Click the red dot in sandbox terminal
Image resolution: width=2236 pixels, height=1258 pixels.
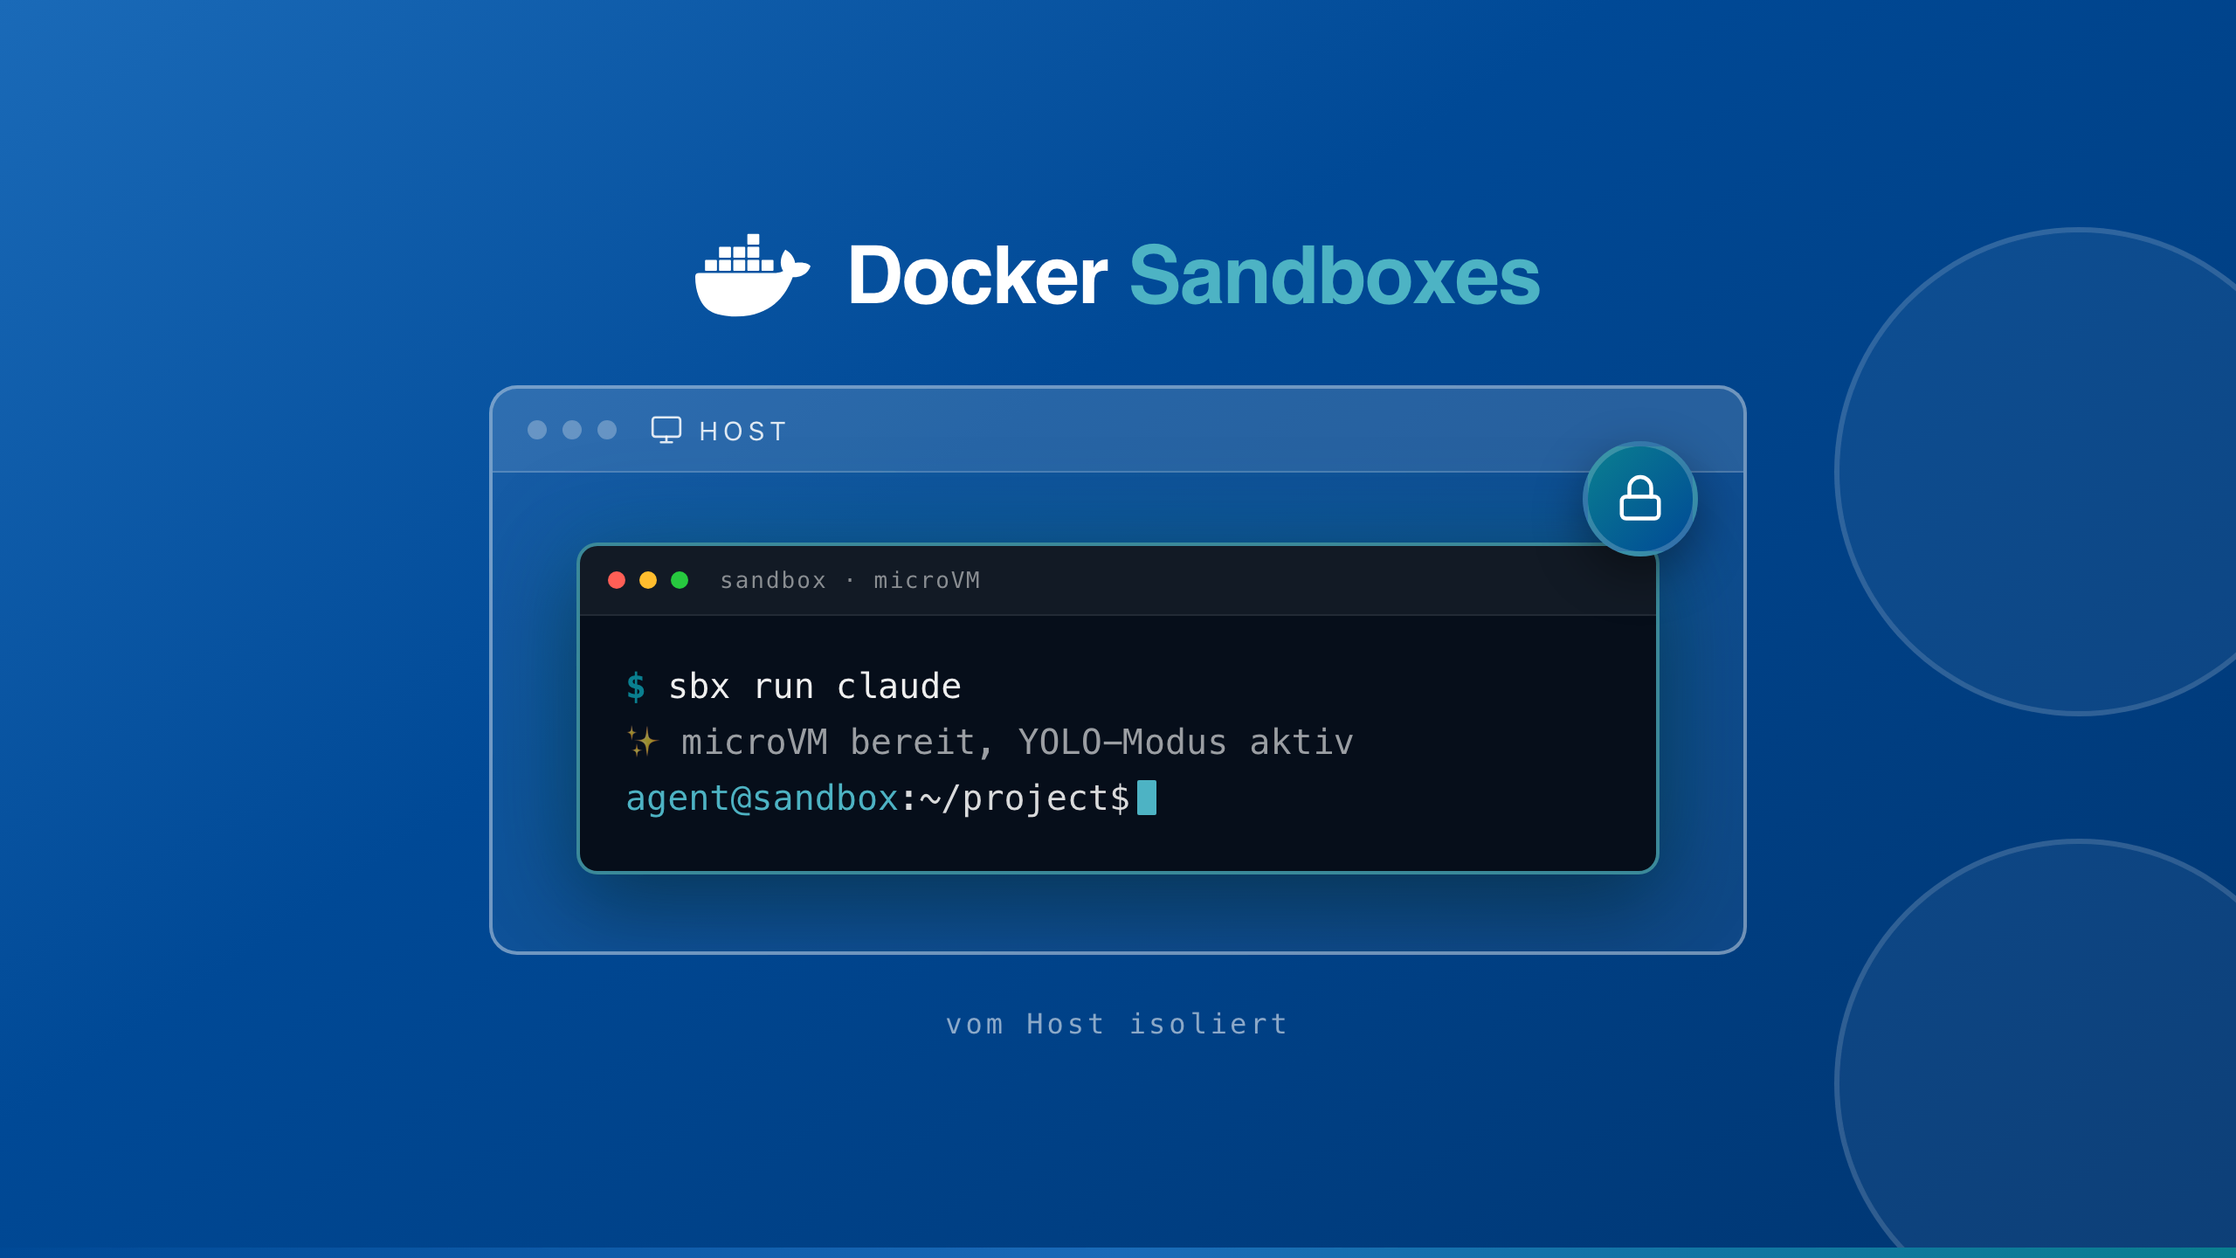(617, 580)
